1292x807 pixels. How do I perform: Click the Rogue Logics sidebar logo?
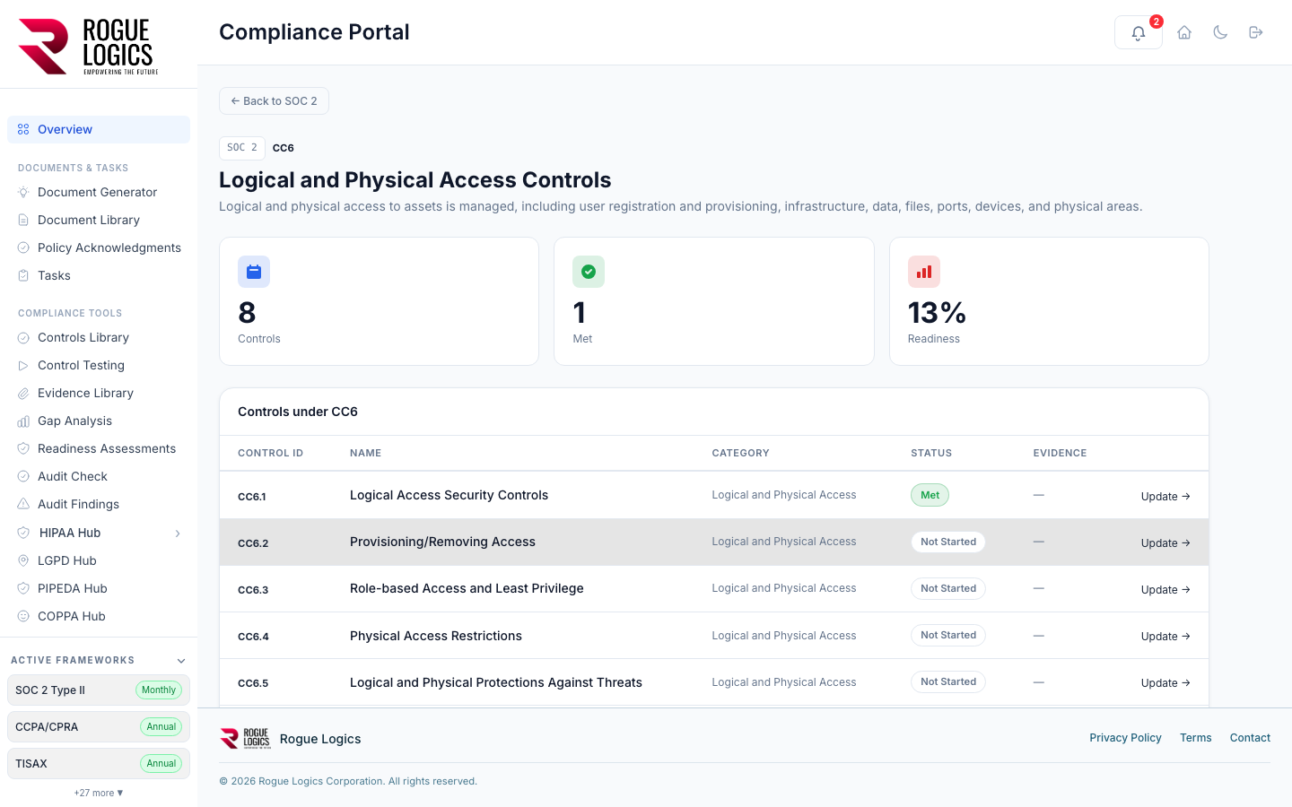89,47
